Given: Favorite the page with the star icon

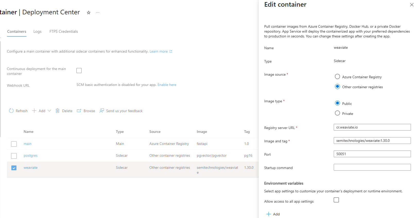Looking at the screenshot, I should tap(89, 13).
